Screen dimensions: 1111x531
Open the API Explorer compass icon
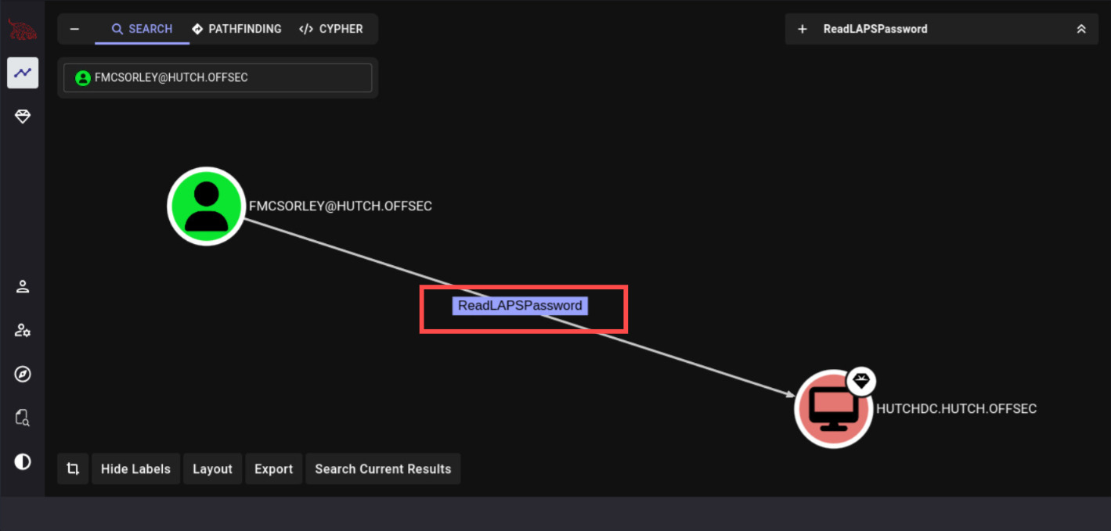click(x=23, y=374)
